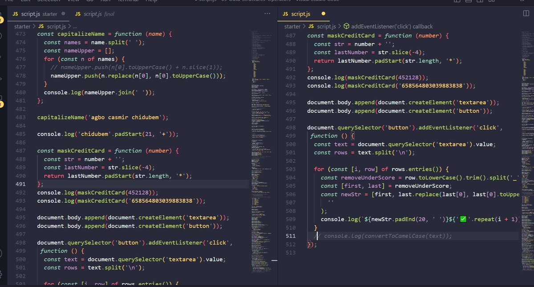Image resolution: width=534 pixels, height=287 pixels.
Task: Open the Terminal menu
Action: coord(128,1)
